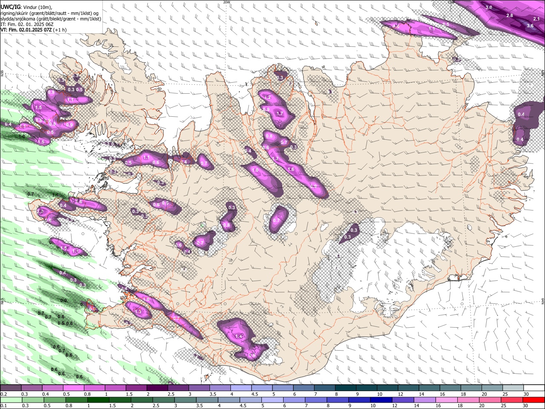Click the '2.1' precipitation value on the map
545x409 pixels.
[x=536, y=19]
